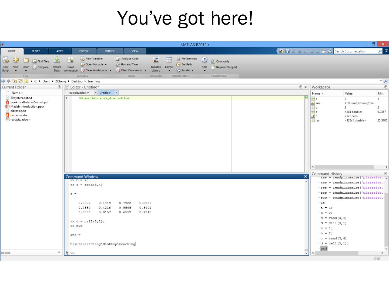Compare files using Compare tool
Screen dimensions: 389x292
click(41, 67)
